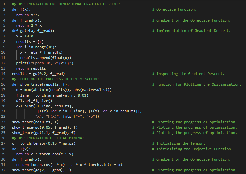The image size is (246, 174).
Task: Click the 'c = torch.tensor(0.15 * np.pi)' line
Action: tap(44, 143)
